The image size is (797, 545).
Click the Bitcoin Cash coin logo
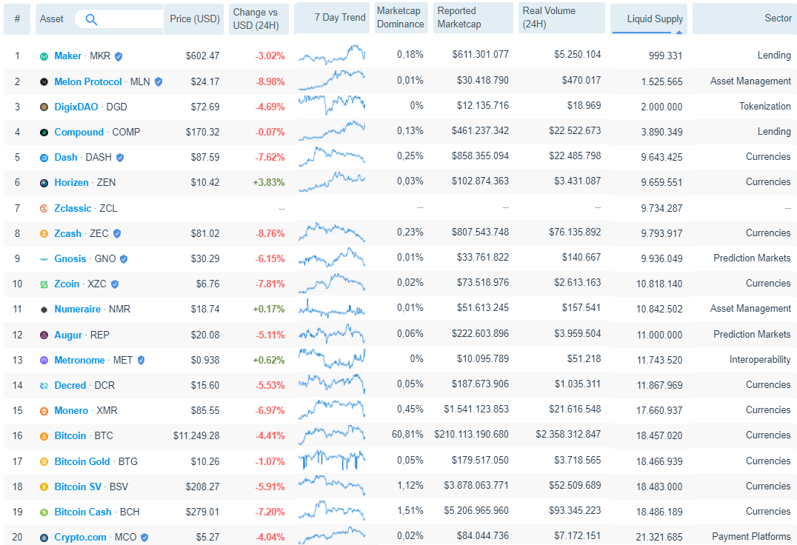point(44,512)
